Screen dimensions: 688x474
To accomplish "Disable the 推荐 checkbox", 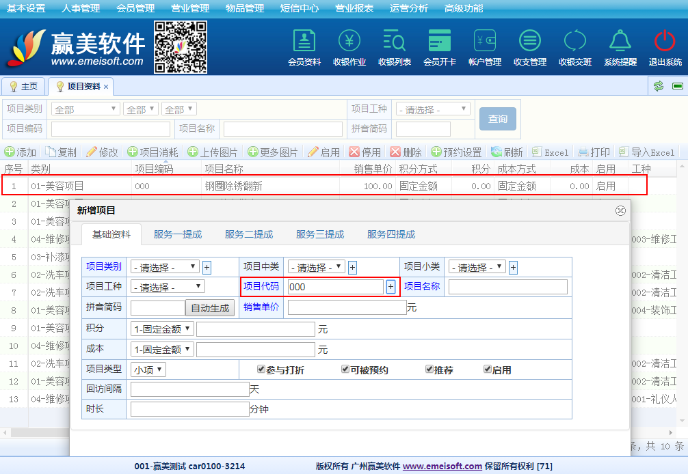I will 429,370.
